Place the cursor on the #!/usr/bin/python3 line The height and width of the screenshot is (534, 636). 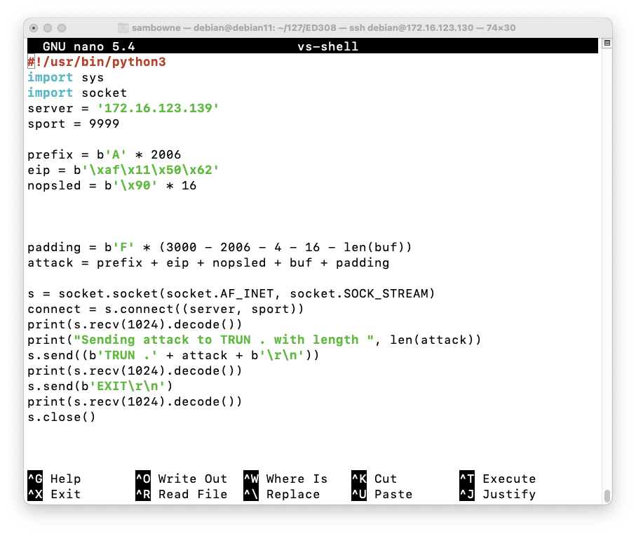97,62
